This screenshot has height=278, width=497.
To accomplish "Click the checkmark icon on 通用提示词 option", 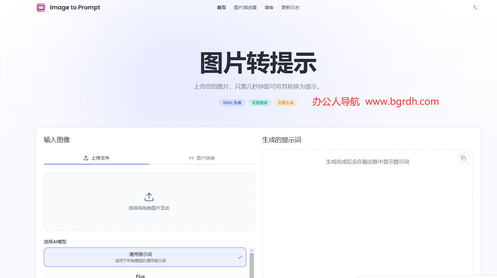I will click(x=240, y=257).
